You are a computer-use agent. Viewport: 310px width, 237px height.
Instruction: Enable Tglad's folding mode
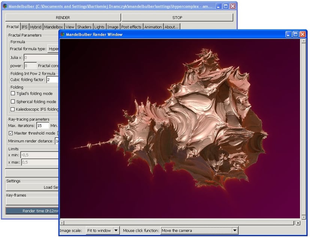coord(13,94)
